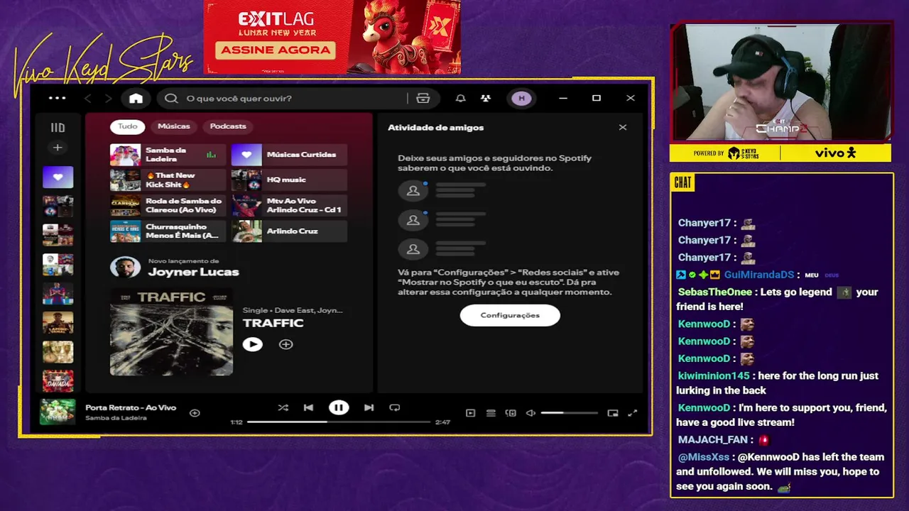909x511 pixels.
Task: Click Porta Retrato - Ao Vivo title
Action: (131, 408)
